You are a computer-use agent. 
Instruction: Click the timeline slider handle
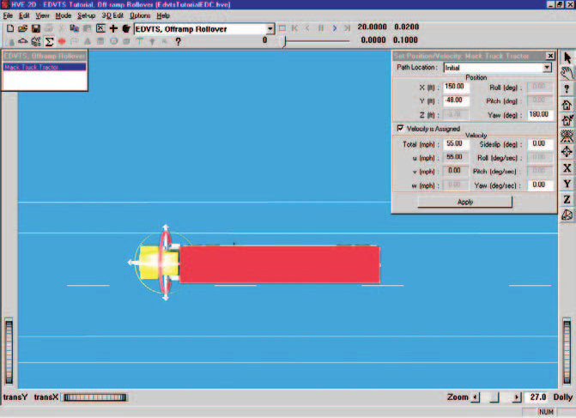284,41
